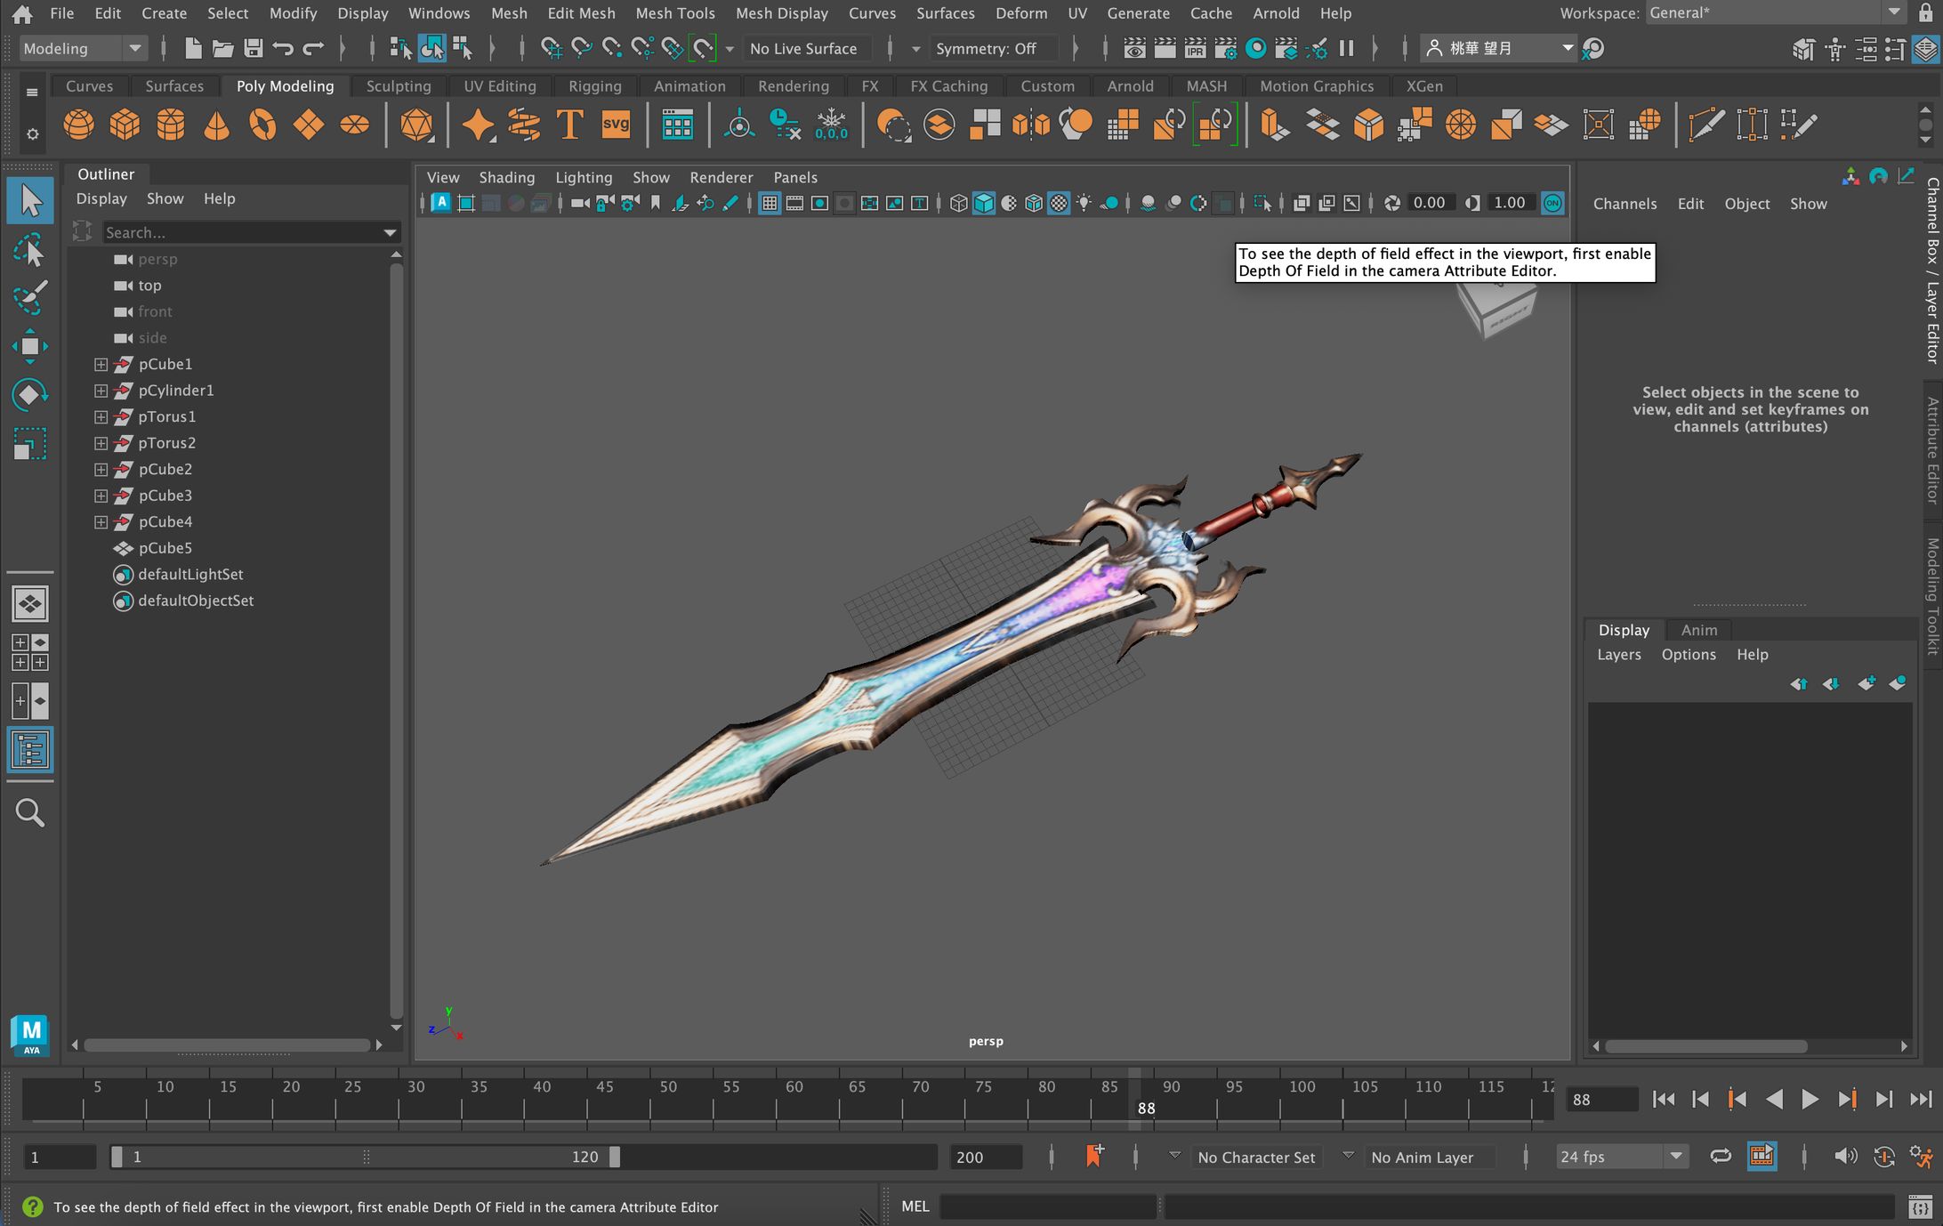This screenshot has height=1226, width=1943.
Task: Toggle timeline audio speaker icon
Action: click(x=1845, y=1157)
